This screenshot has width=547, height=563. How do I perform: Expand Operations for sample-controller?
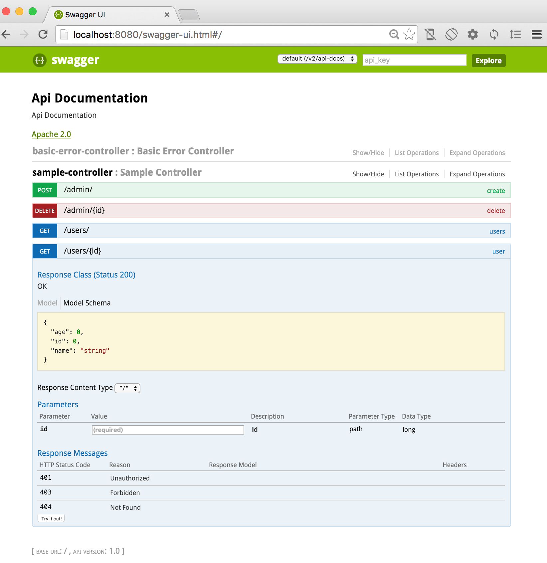477,174
